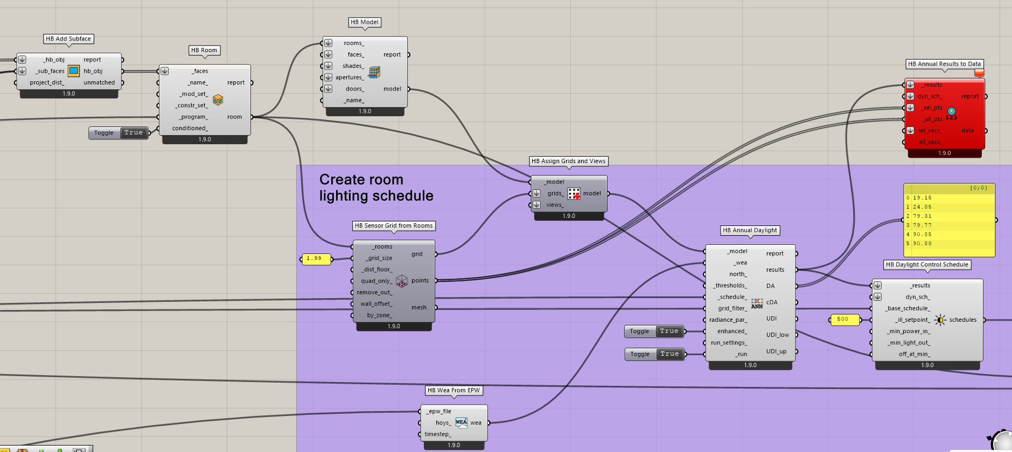Image resolution: width=1012 pixels, height=452 pixels.
Task: Click the arrow beside _results on HB Daylight Control Schedule
Action: 877,286
